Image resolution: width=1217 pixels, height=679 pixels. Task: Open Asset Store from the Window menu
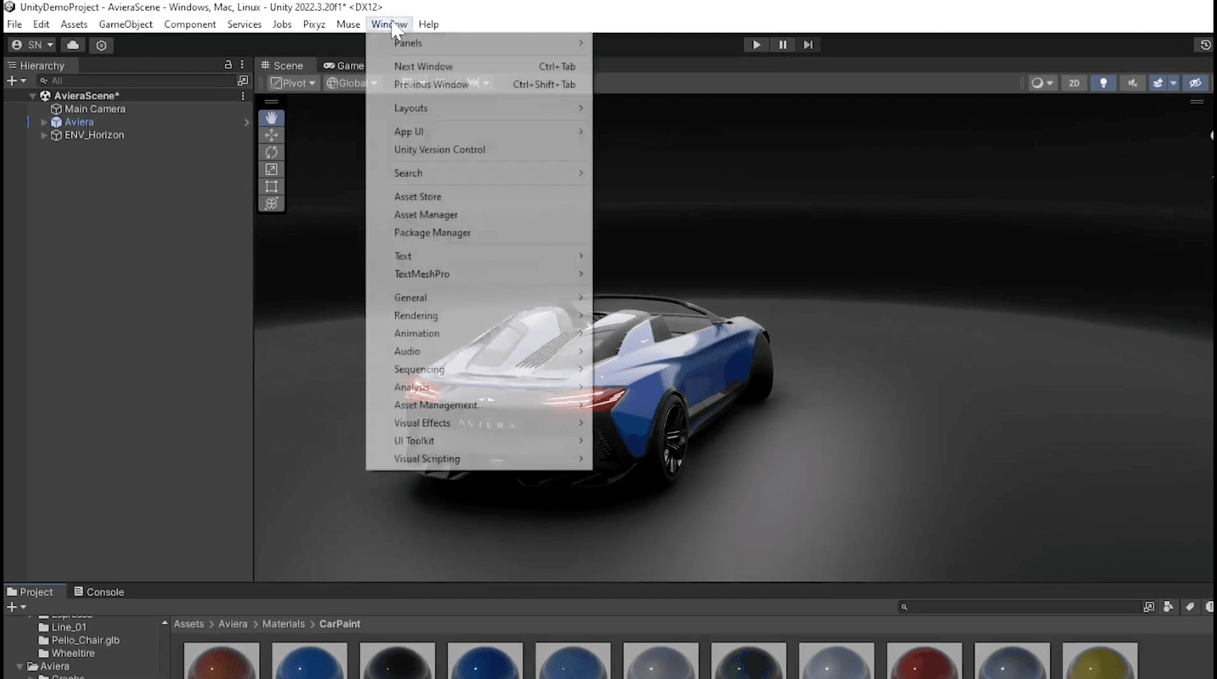click(x=418, y=197)
